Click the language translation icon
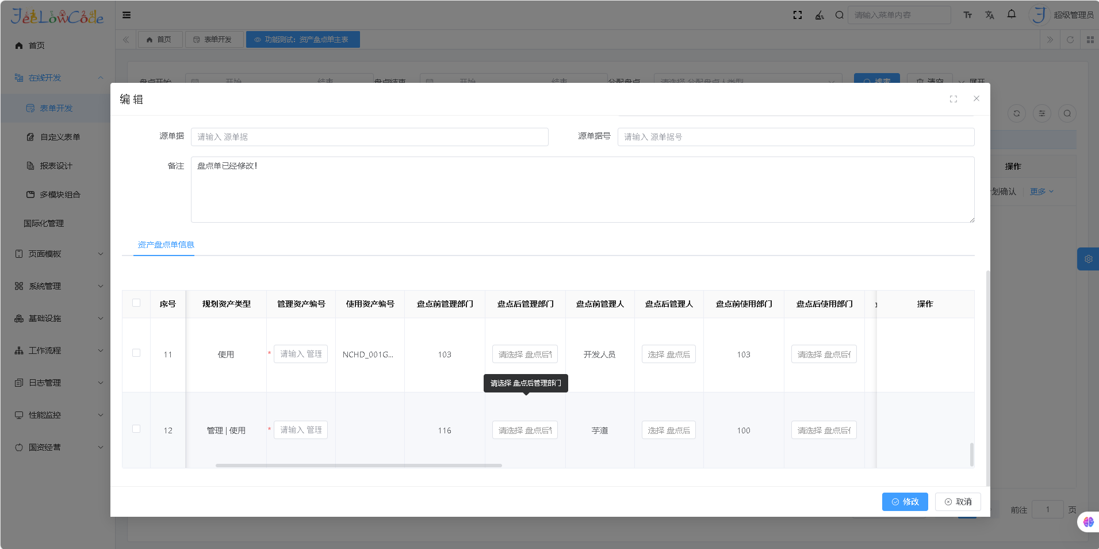Image resolution: width=1099 pixels, height=549 pixels. (989, 15)
